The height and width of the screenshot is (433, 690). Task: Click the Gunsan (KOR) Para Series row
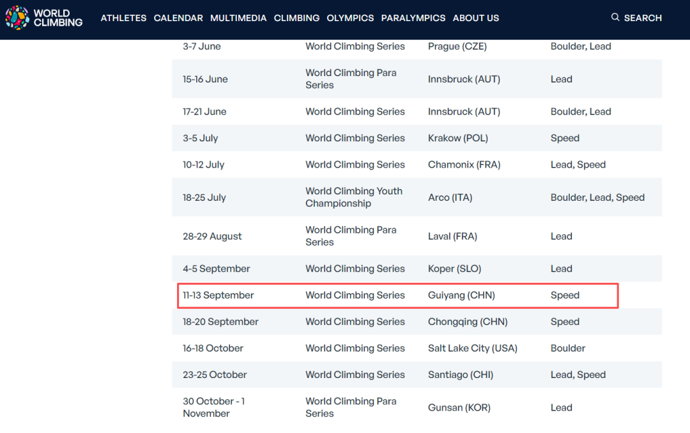[x=459, y=407]
